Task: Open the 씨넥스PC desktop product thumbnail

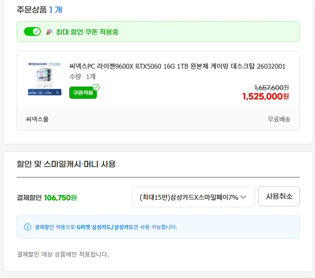Action: [x=43, y=80]
